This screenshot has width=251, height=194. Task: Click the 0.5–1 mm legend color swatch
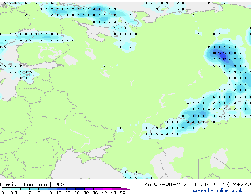[16, 189]
